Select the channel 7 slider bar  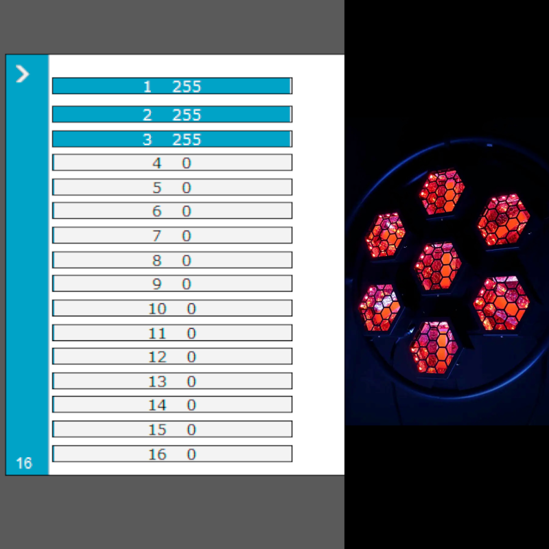pyautogui.click(x=172, y=235)
